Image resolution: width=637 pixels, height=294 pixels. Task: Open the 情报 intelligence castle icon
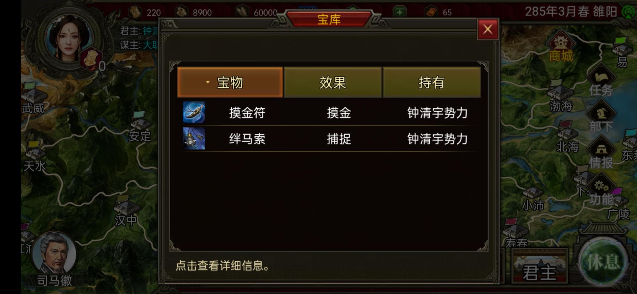coord(601,149)
